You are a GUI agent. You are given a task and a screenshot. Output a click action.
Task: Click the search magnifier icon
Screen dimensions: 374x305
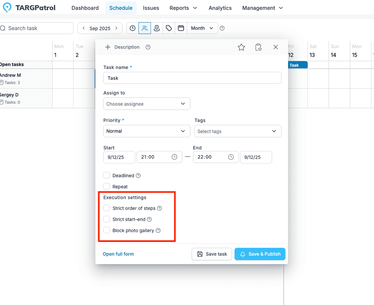(3, 28)
